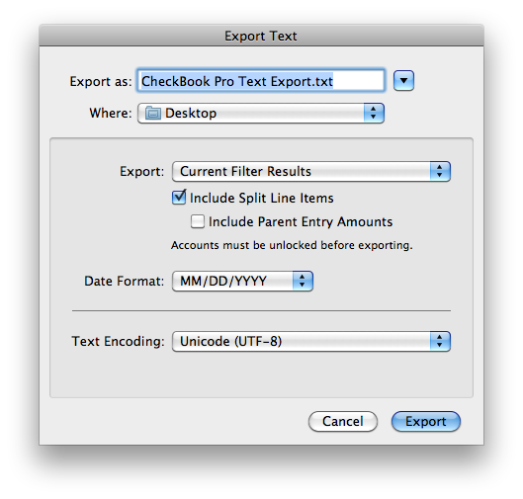Enable Include Parent Entry Amounts checkbox
The width and height of the screenshot is (523, 499).
(x=198, y=221)
